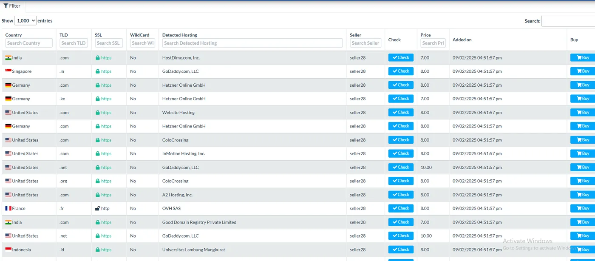Focus the Search Detected Hosting field

[252, 43]
